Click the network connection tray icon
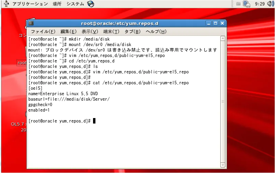 [x=246, y=4]
